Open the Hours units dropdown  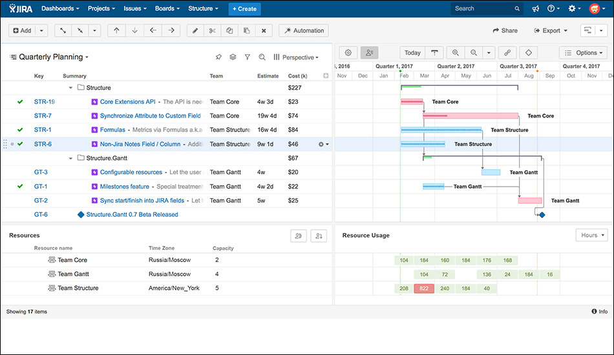591,235
